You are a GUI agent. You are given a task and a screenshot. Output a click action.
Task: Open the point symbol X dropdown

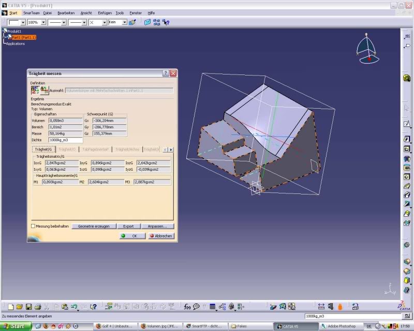click(x=105, y=22)
